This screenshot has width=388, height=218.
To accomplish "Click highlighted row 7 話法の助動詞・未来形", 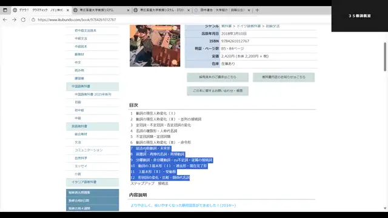I will pos(150,148).
